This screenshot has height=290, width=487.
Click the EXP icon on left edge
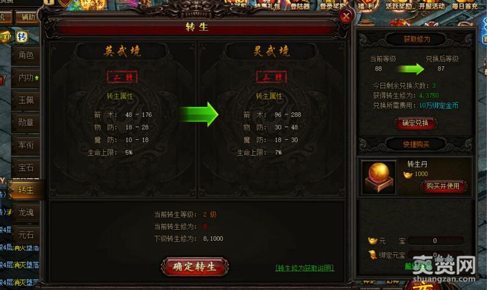[5, 37]
